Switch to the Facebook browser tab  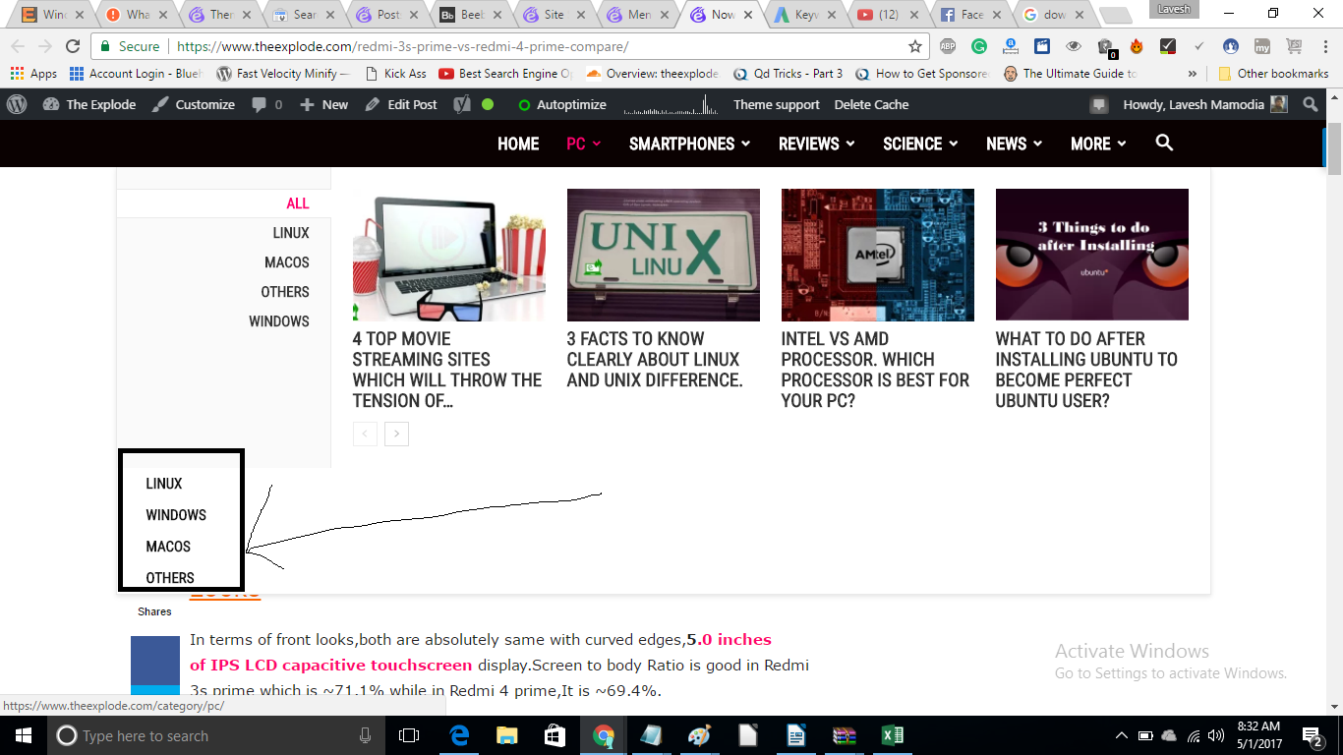[971, 15]
